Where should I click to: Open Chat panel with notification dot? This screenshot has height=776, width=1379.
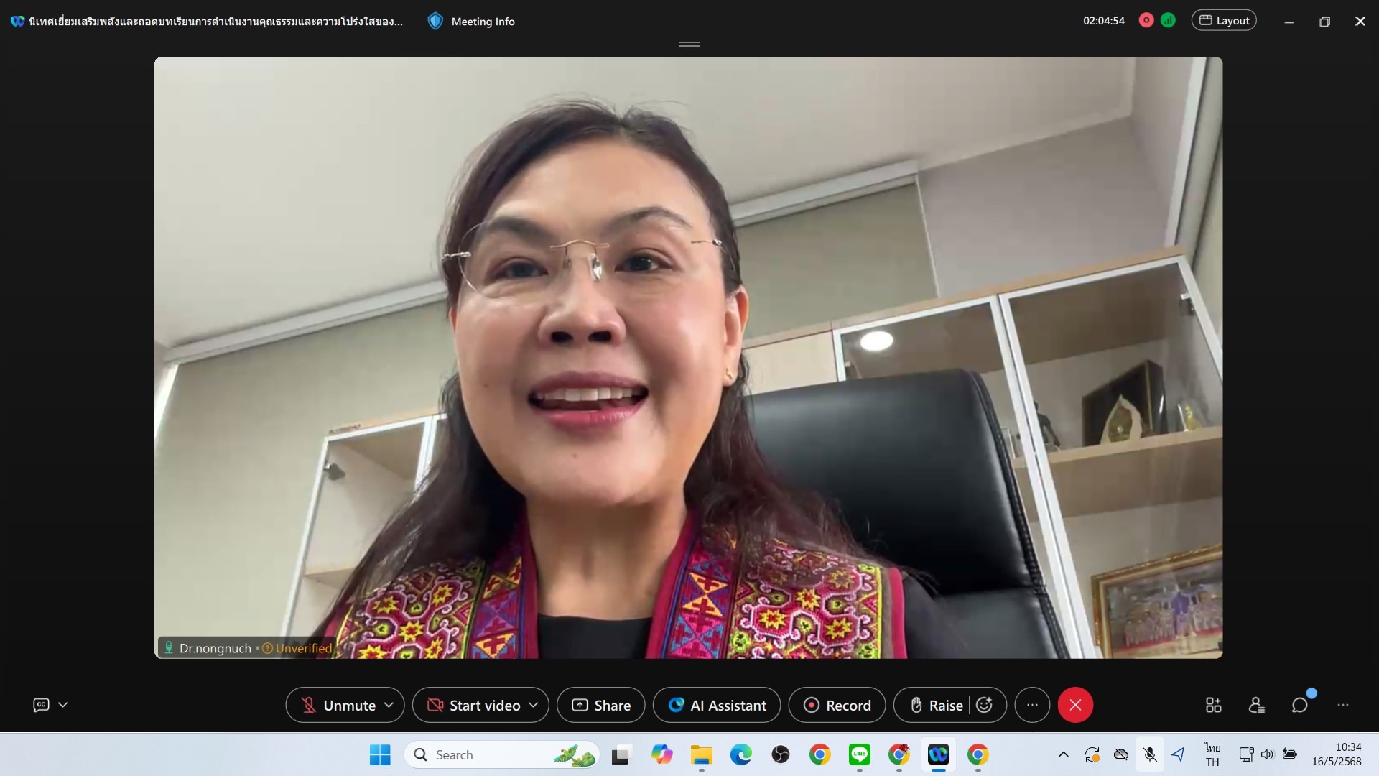(1300, 705)
